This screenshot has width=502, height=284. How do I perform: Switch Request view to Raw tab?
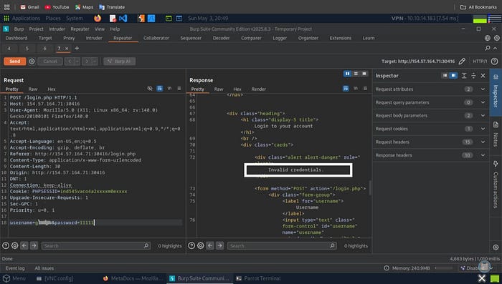click(33, 89)
